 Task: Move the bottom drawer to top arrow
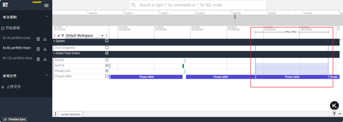pos(334,114)
